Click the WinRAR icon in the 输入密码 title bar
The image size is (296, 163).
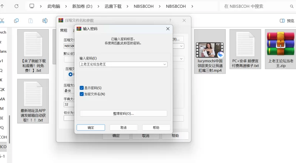coord(78,28)
